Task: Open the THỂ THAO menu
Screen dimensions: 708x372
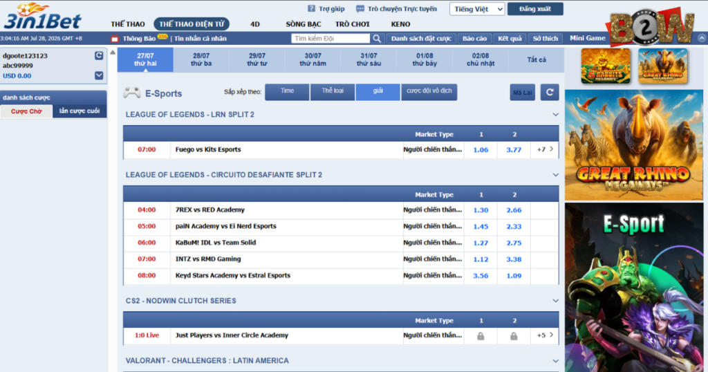Action: pos(128,24)
